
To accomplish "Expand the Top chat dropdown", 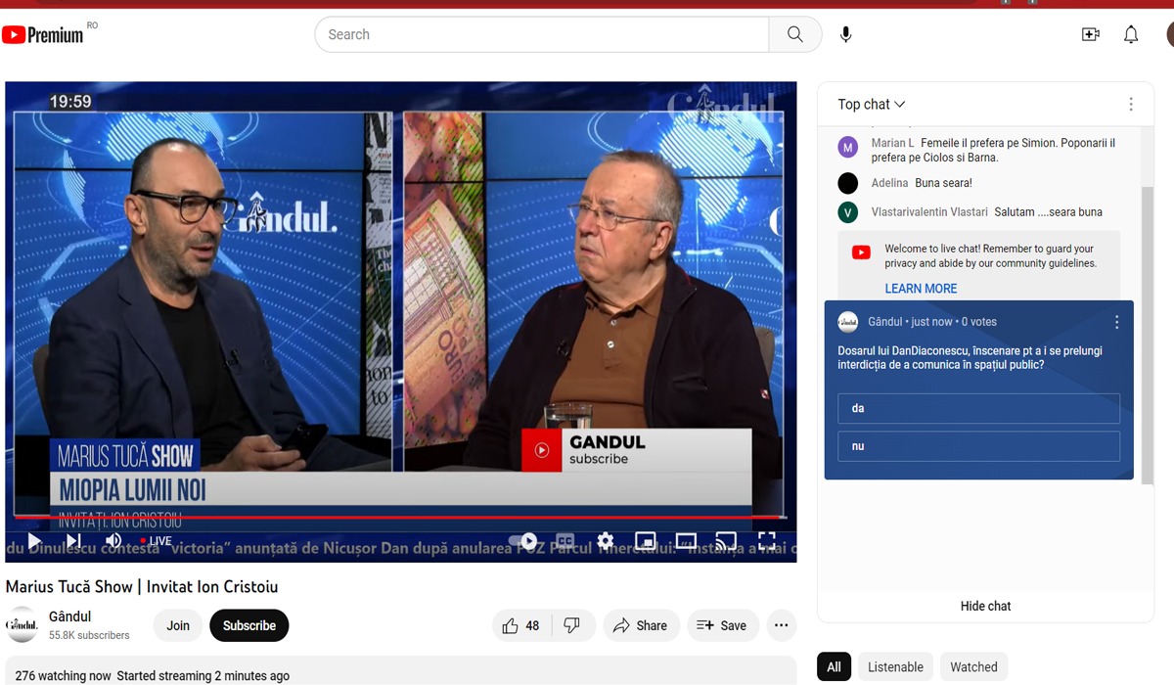I will tap(872, 104).
